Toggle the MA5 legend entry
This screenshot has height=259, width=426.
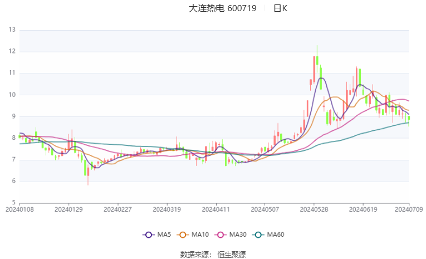157,234
